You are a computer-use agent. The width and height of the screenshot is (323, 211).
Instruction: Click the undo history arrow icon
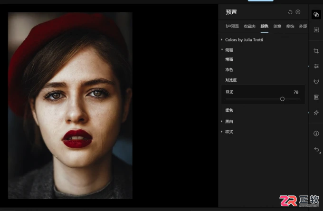(x=317, y=150)
